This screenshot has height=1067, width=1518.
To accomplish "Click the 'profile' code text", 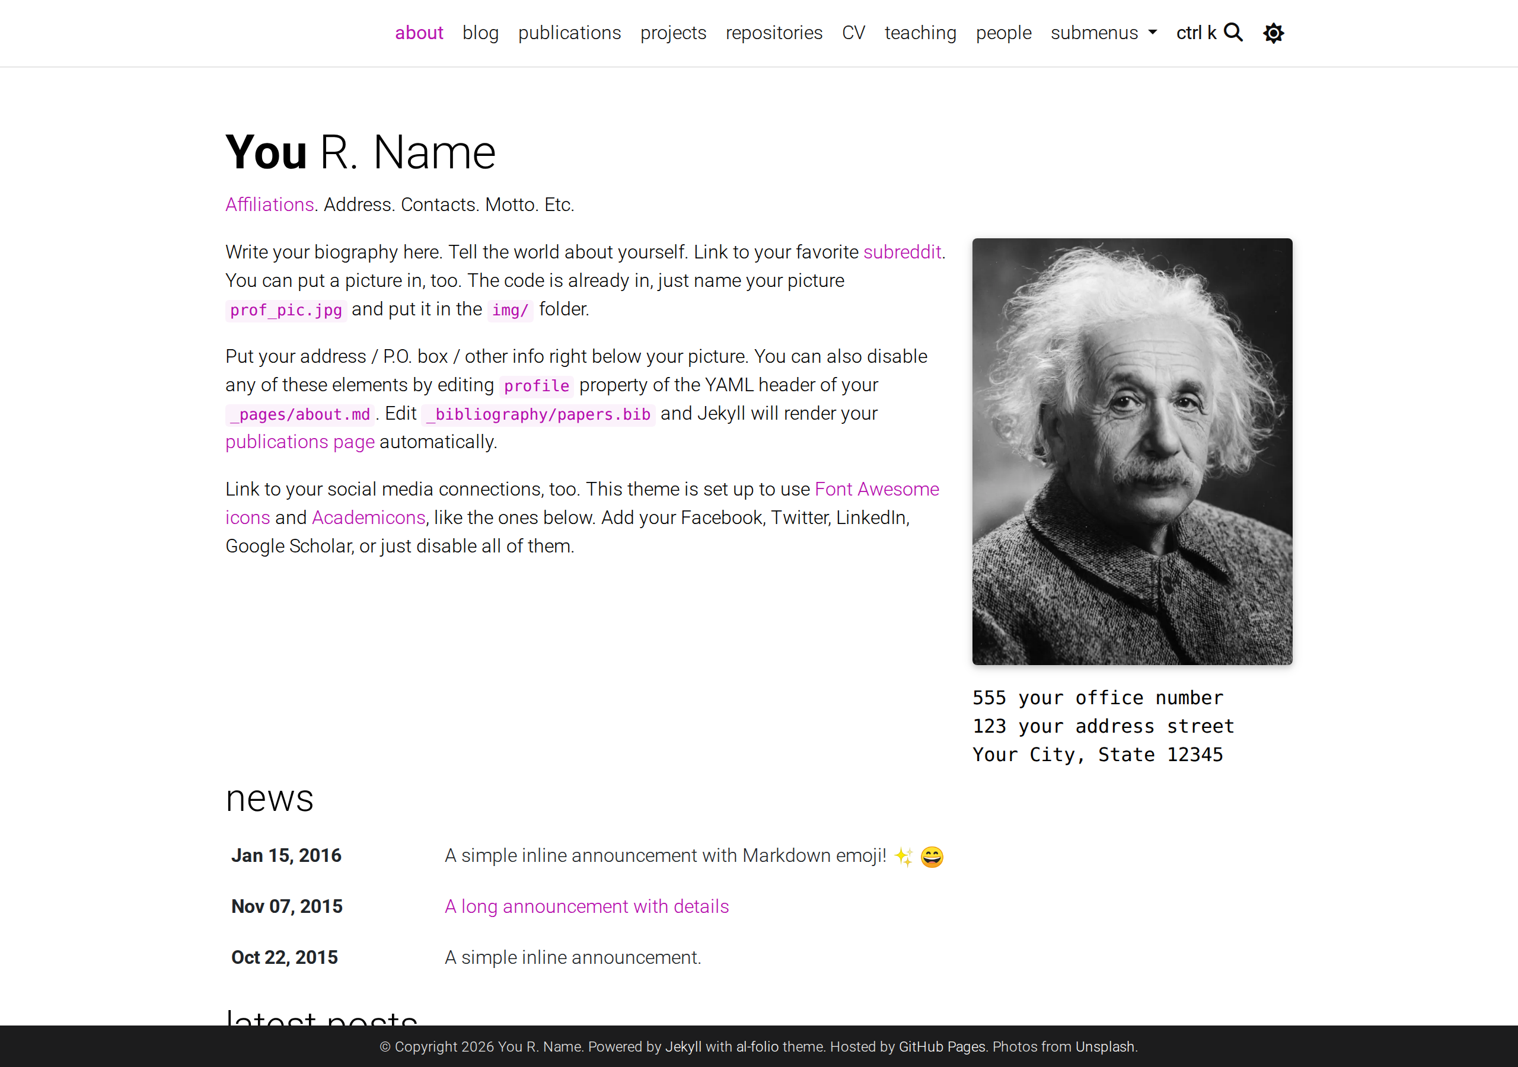I will (x=536, y=386).
